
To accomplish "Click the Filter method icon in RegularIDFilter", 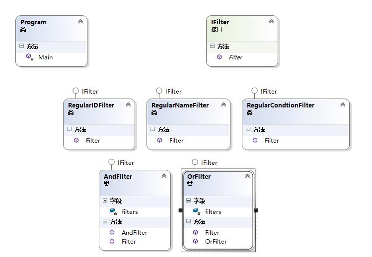I will click(x=76, y=140).
